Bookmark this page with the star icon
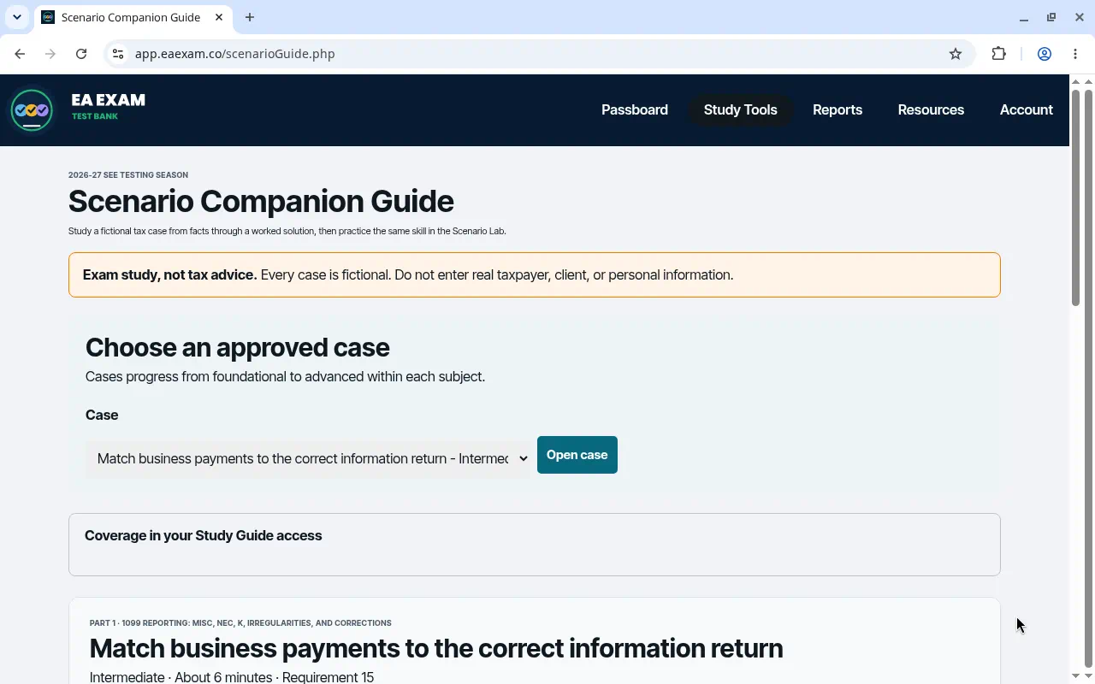Image resolution: width=1095 pixels, height=684 pixels. pos(956,54)
